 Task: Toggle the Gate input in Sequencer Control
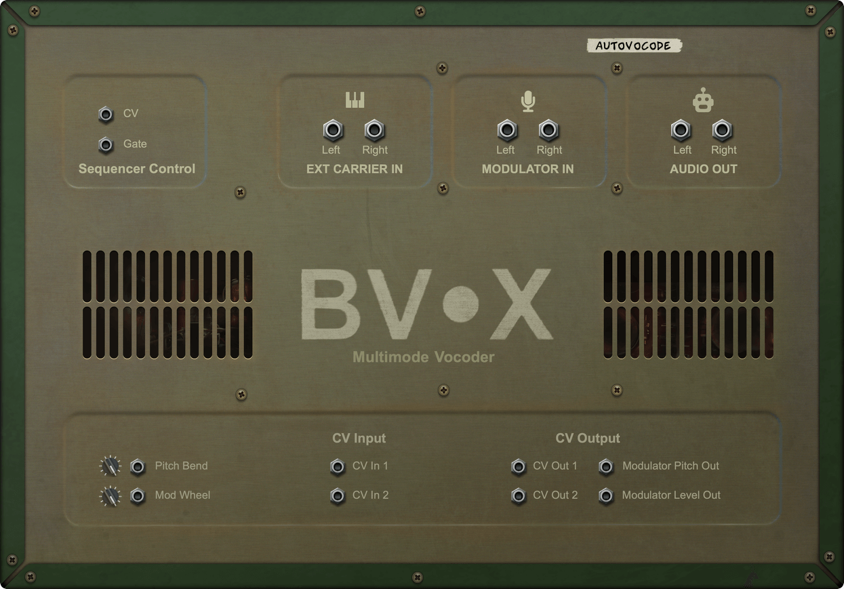point(106,145)
